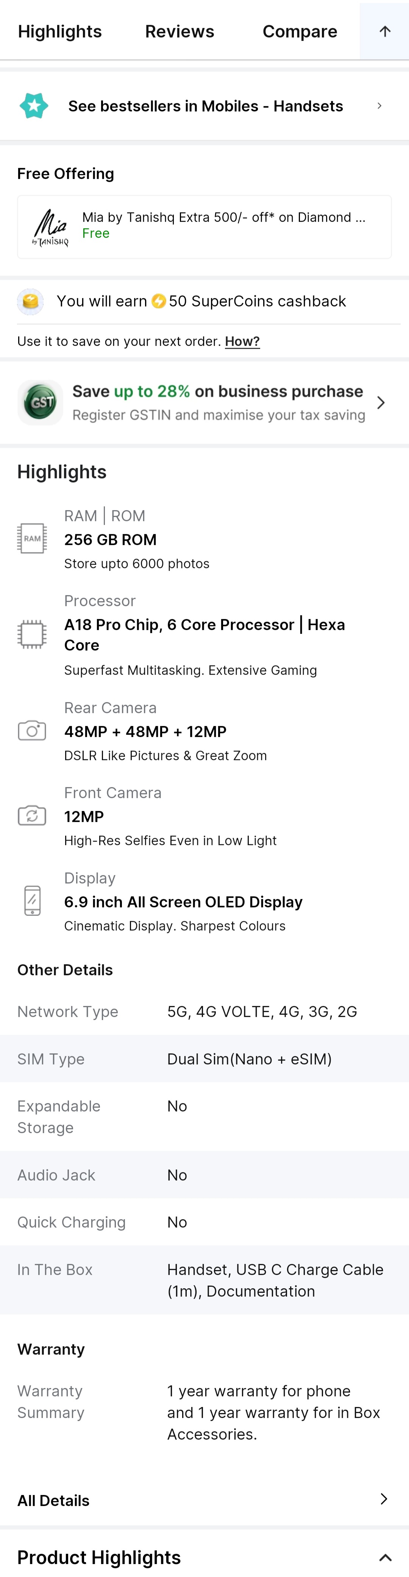The width and height of the screenshot is (409, 1577).
Task: Click the teal bestseller star badge icon
Action: tap(34, 106)
